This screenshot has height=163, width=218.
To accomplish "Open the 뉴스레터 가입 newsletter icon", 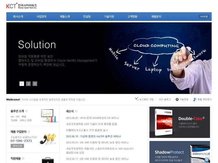I will 136,99.
